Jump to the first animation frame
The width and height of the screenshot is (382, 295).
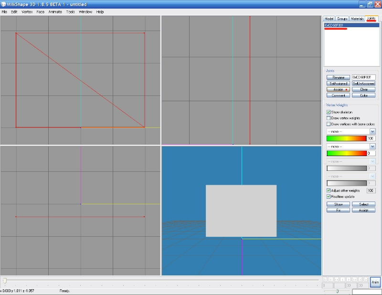pyautogui.click(x=325, y=279)
